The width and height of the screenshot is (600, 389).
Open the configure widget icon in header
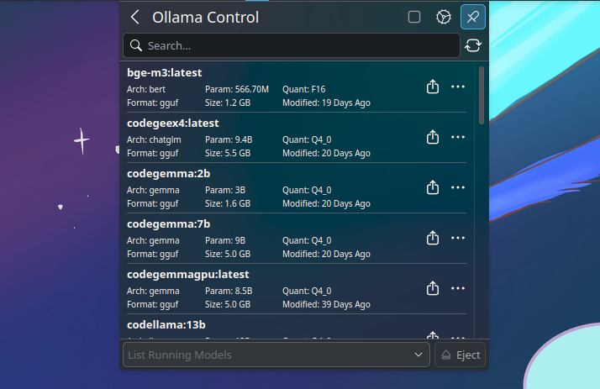pos(444,17)
